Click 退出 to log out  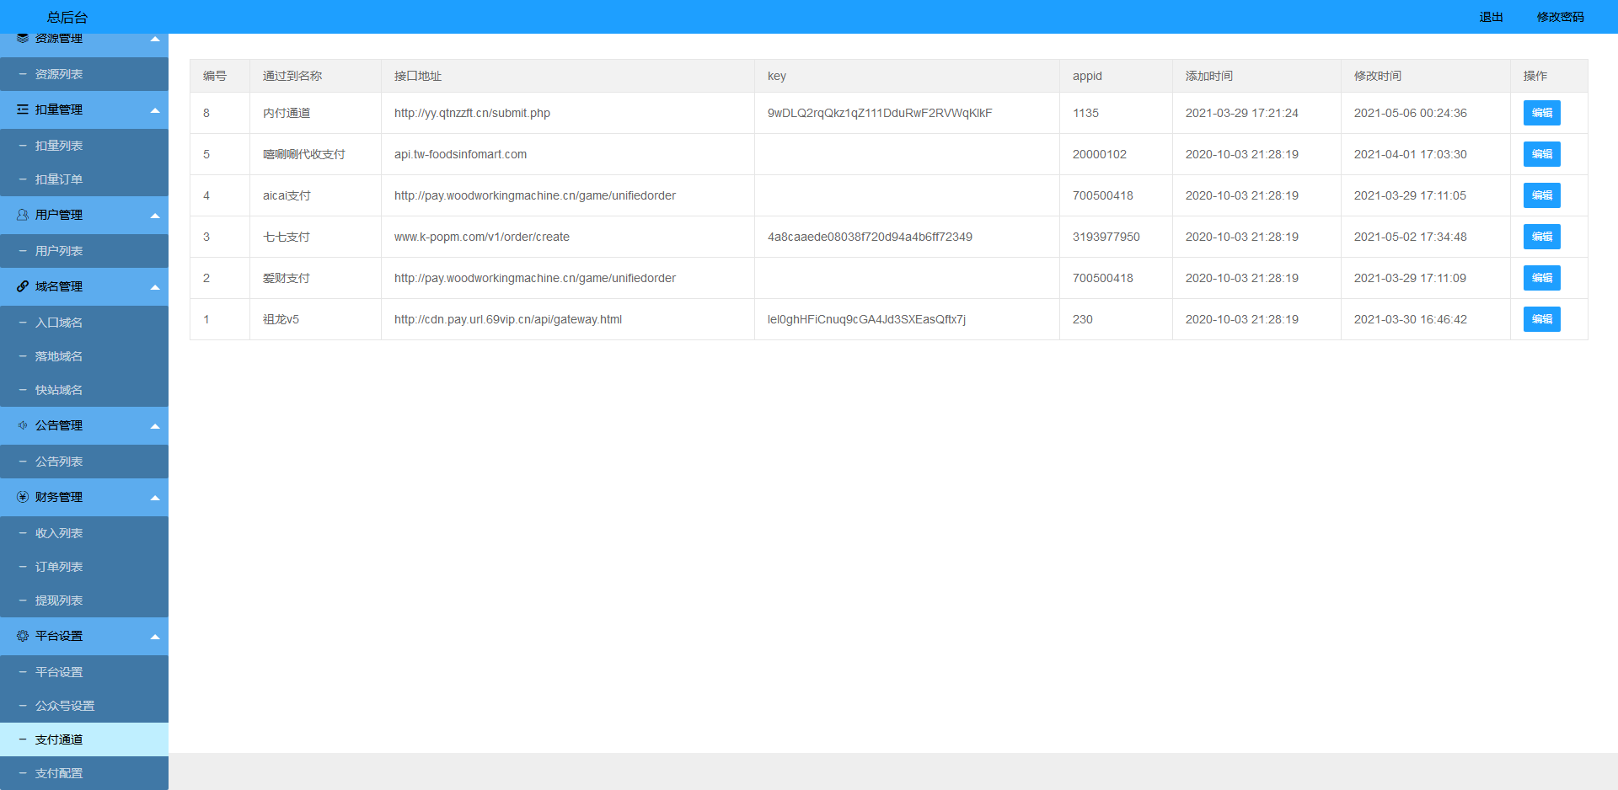[x=1491, y=17]
